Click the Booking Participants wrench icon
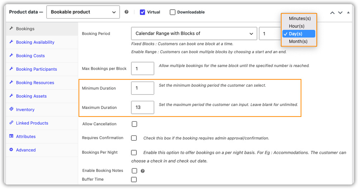 pyautogui.click(x=11, y=68)
